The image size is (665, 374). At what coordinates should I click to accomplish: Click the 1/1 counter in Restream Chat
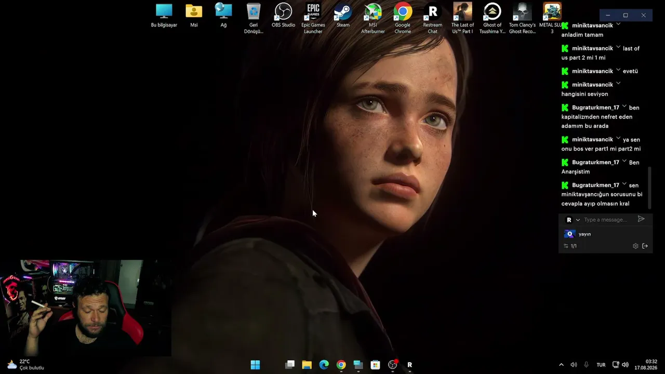tap(574, 246)
